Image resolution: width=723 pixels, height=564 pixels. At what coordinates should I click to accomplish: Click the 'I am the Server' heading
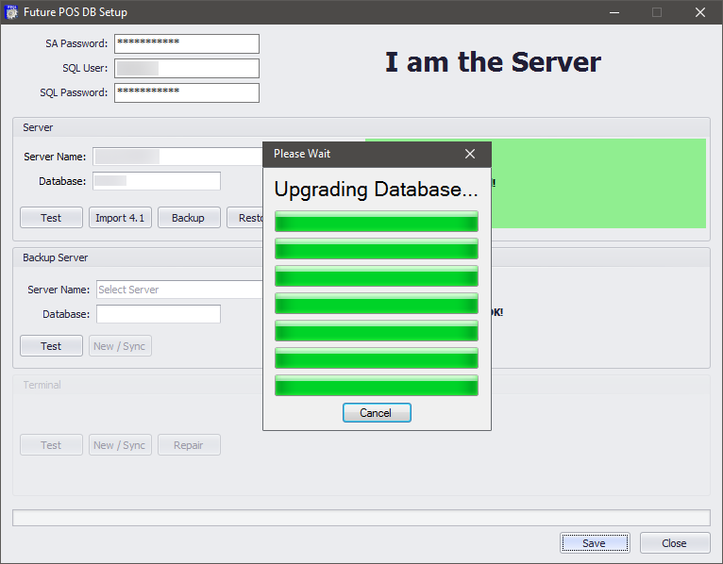click(493, 62)
